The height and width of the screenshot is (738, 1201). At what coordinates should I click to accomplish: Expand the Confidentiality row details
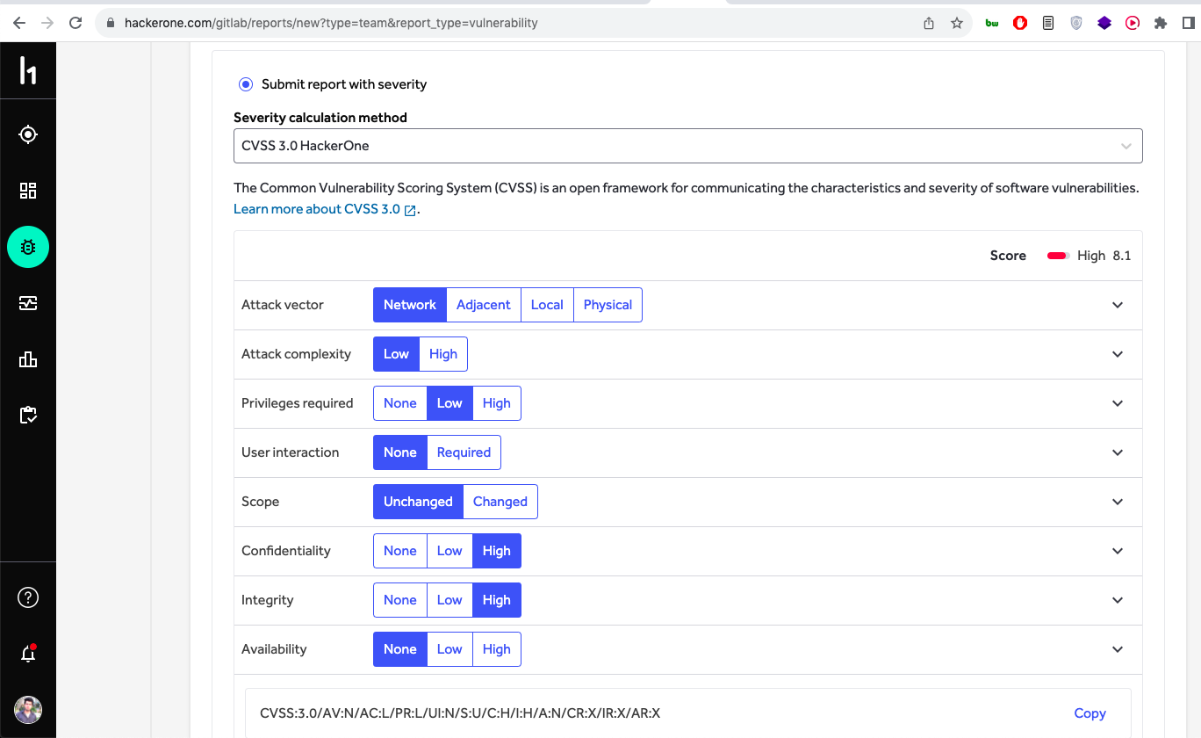1118,551
